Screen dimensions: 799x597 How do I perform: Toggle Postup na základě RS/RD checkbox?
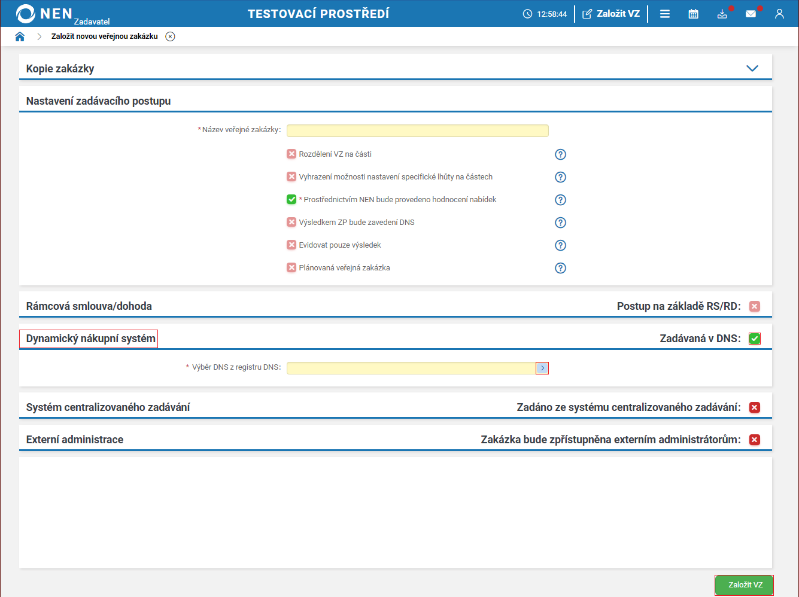755,306
